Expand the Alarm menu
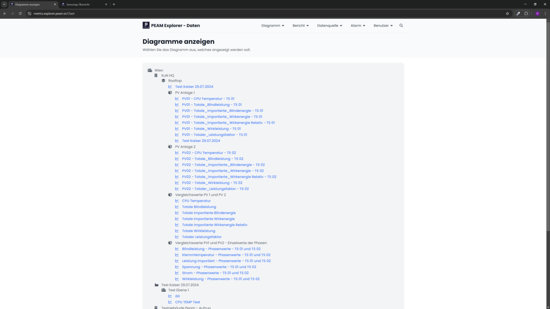Viewport: 550px width, 309px height. tap(357, 26)
